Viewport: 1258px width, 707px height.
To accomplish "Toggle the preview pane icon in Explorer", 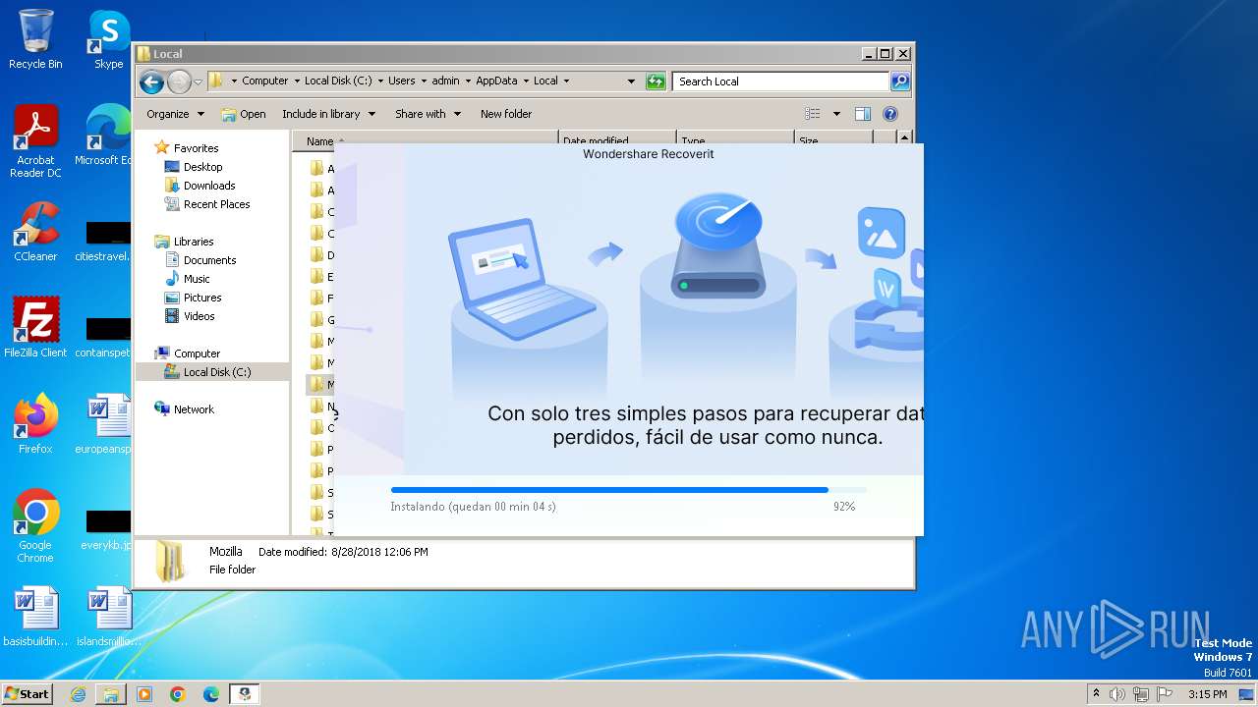I will click(x=862, y=114).
